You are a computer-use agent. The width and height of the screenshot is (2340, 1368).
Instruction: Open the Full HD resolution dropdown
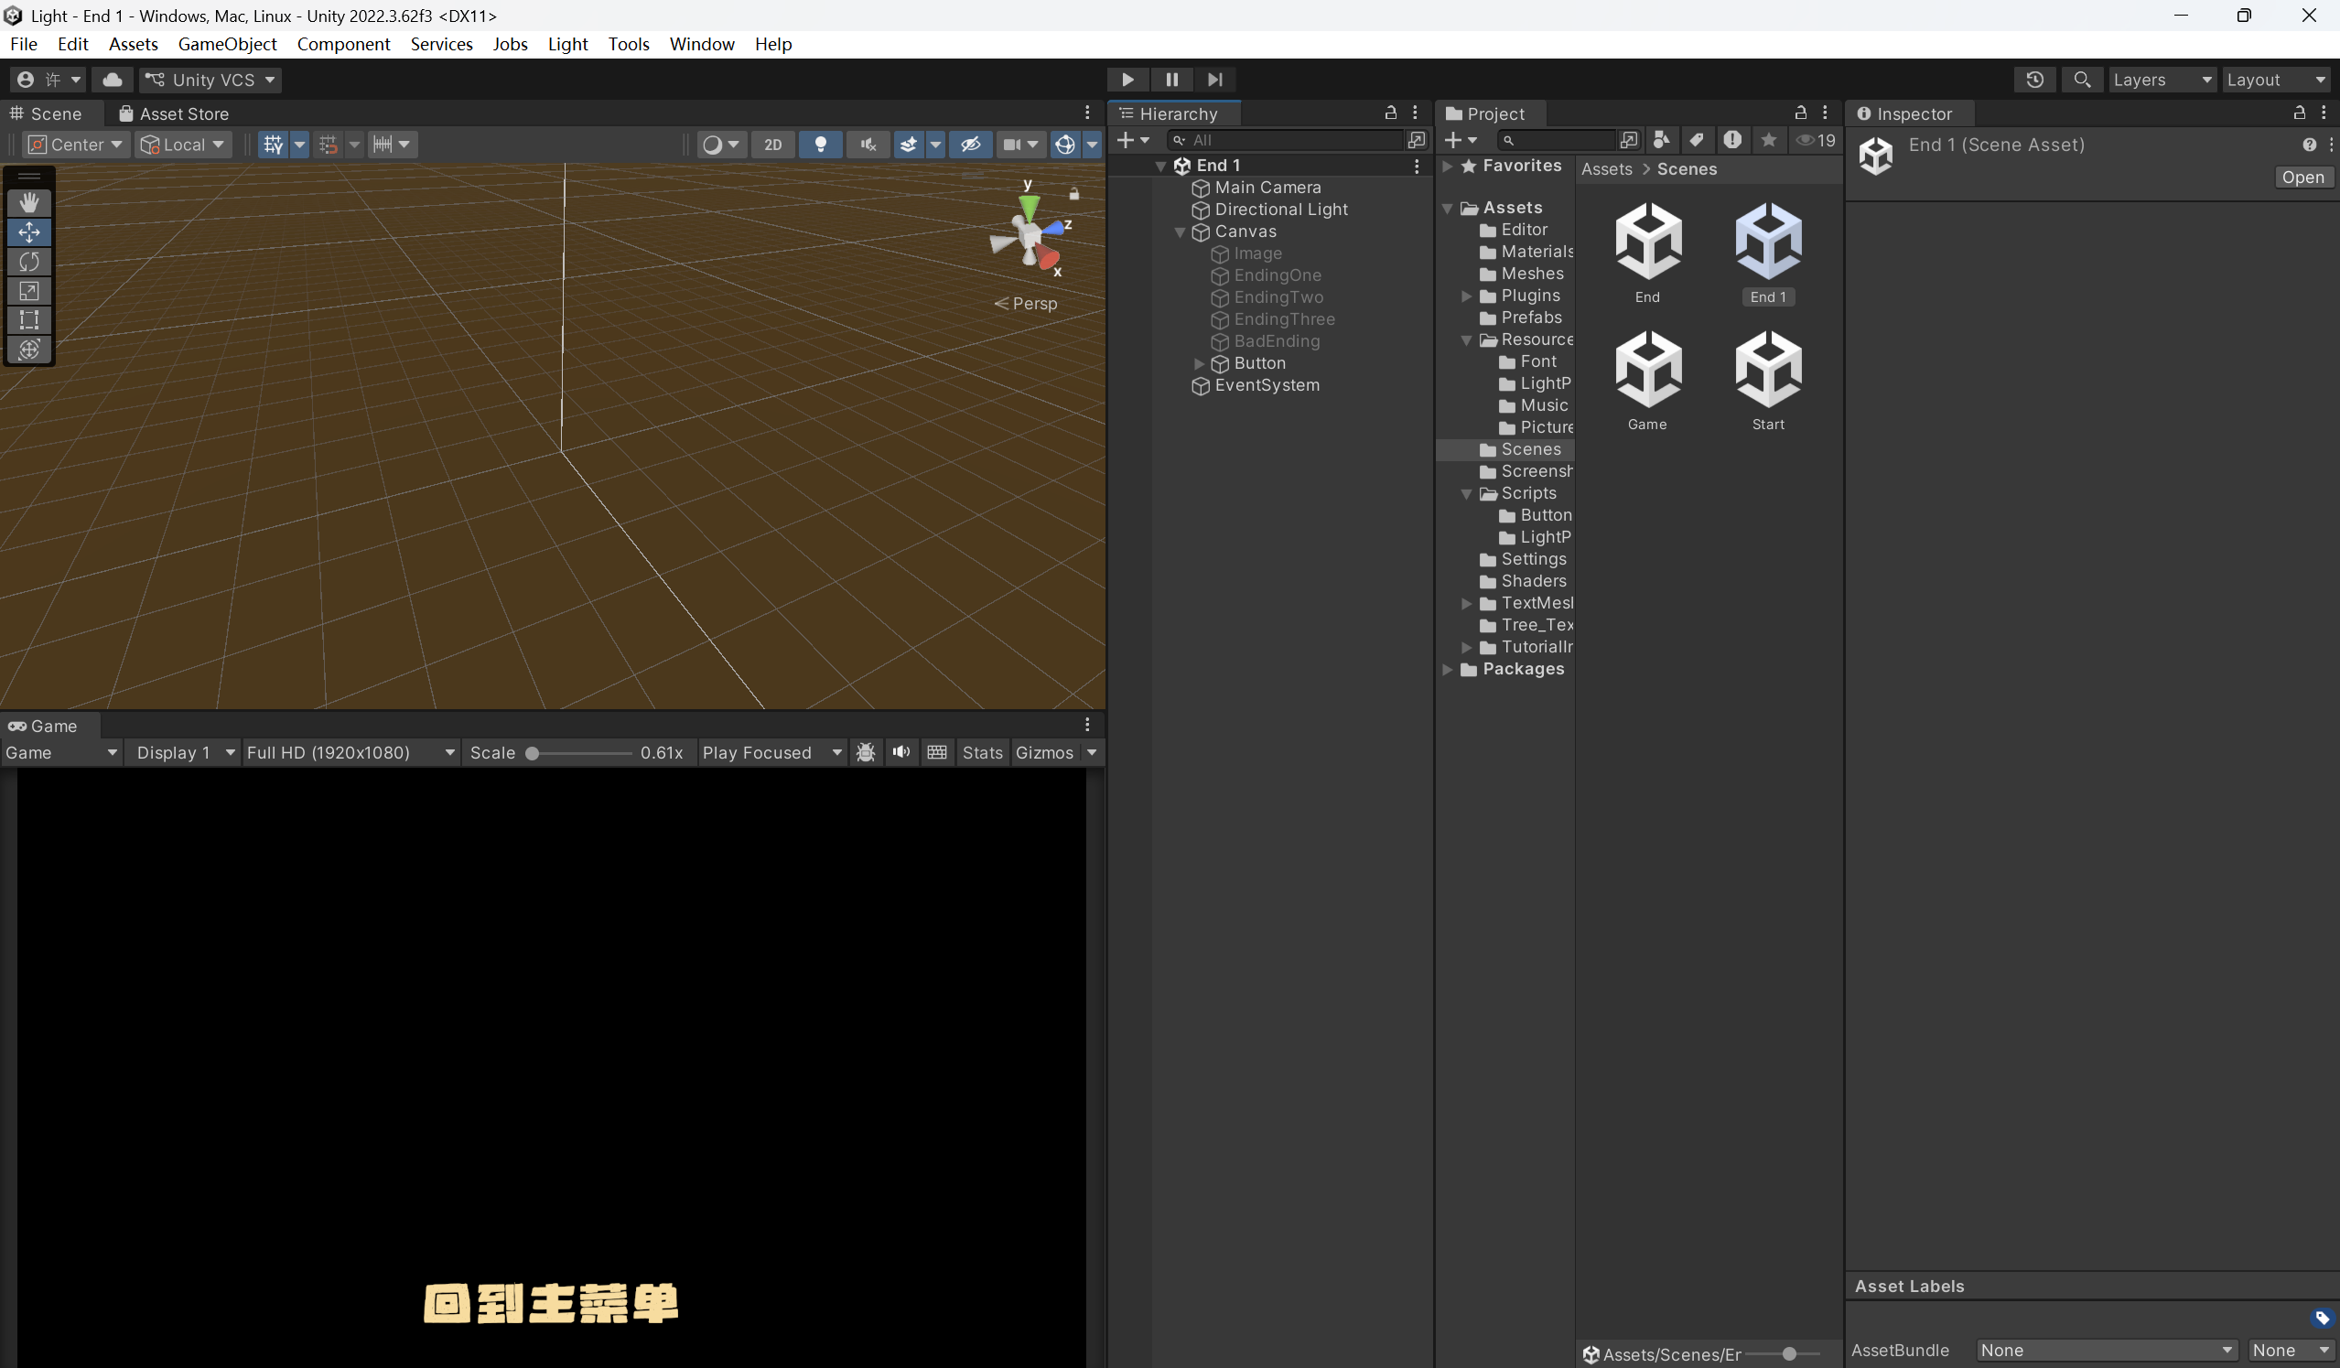click(351, 752)
